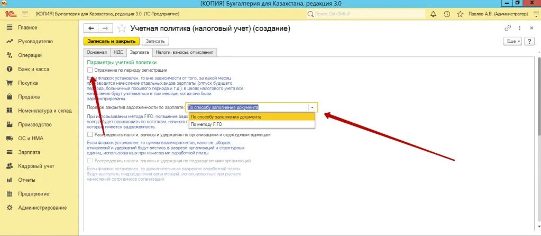Open form's three-dot options menu
This screenshot has height=236, width=541.
click(x=520, y=28)
